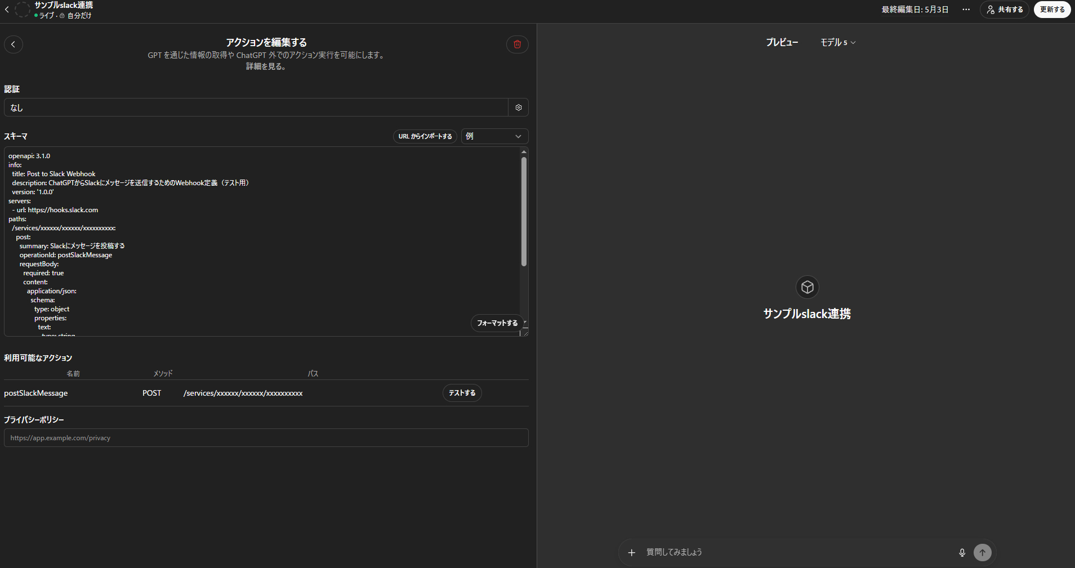Switch to the プレビュー tab
The image size is (1075, 568).
tap(782, 43)
